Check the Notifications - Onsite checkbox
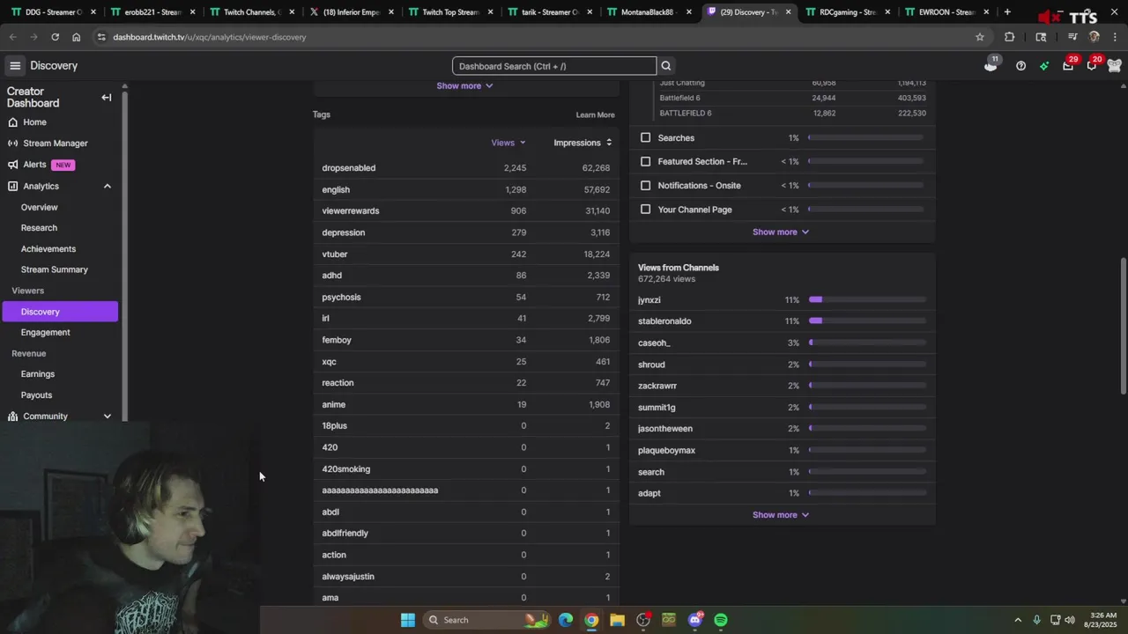This screenshot has height=634, width=1128. click(x=646, y=186)
